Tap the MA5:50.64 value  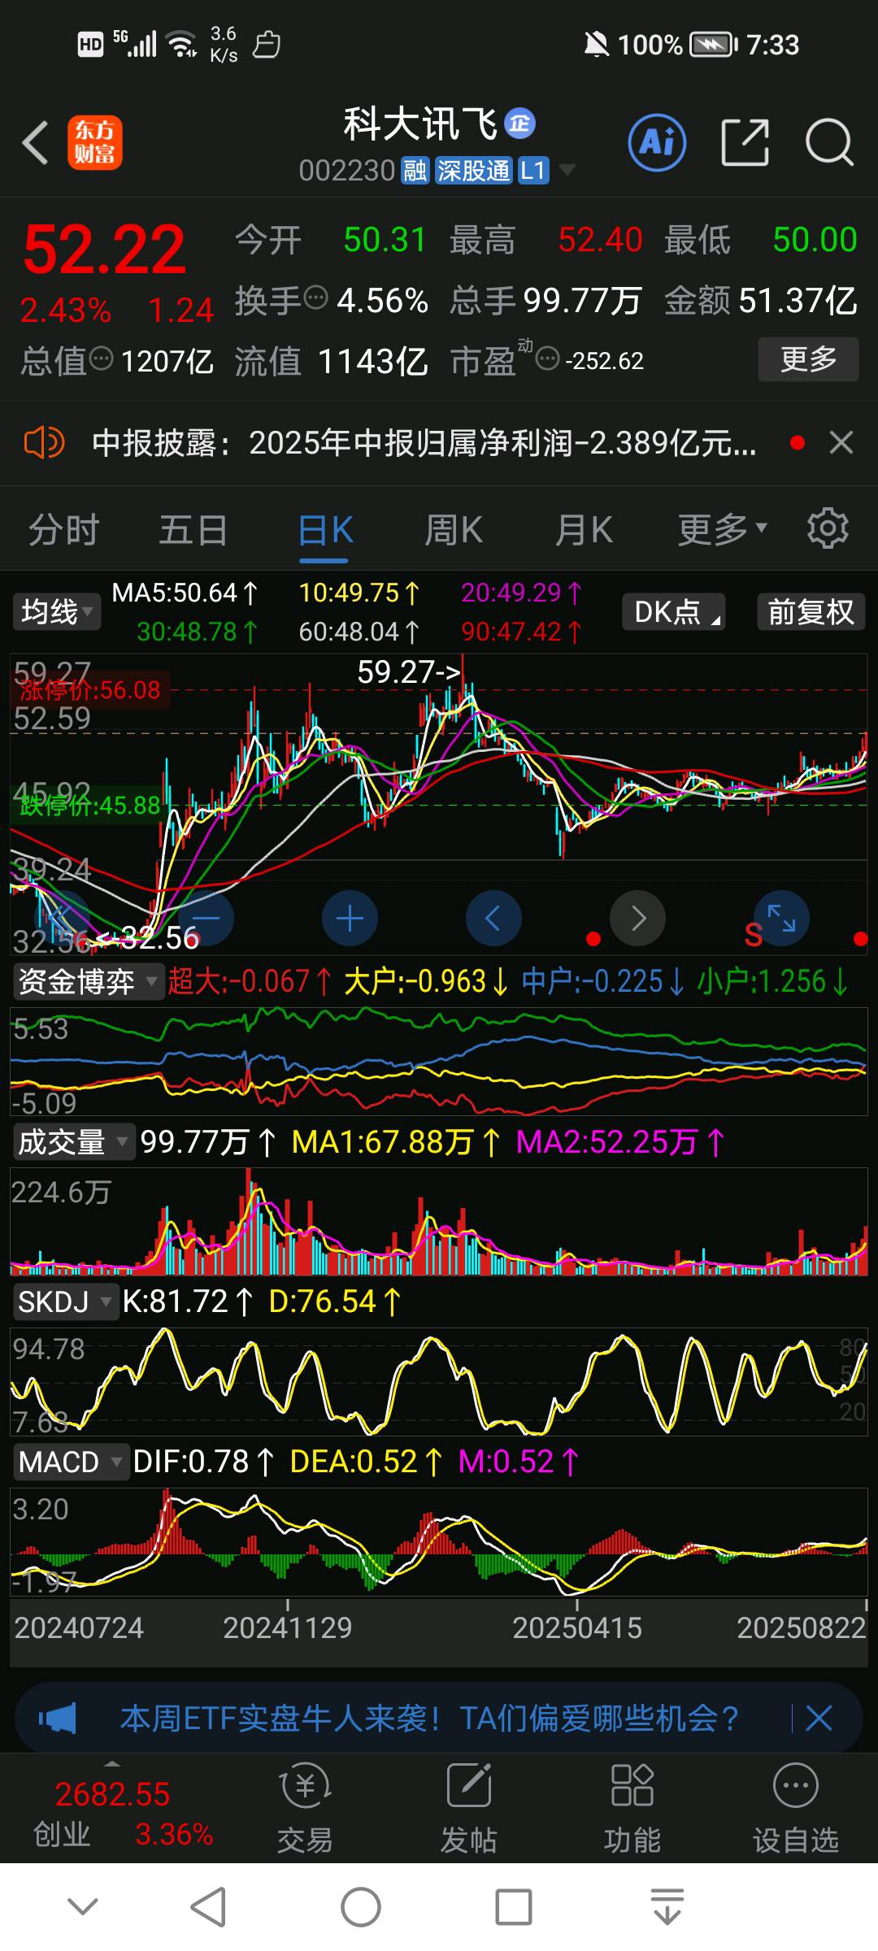click(x=185, y=593)
